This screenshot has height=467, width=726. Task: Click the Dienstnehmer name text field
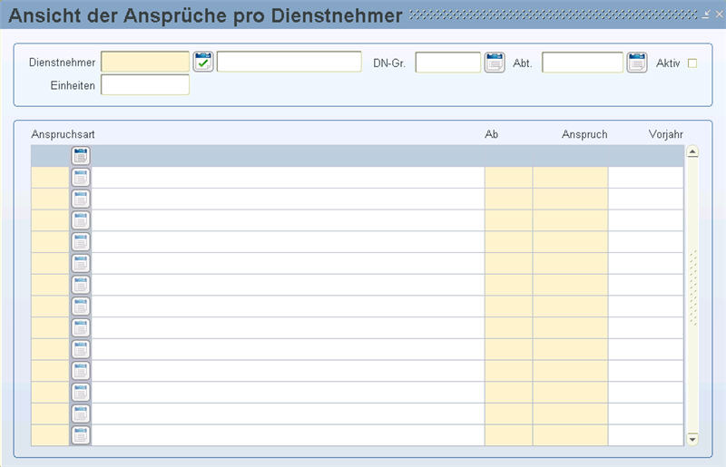coord(289,62)
